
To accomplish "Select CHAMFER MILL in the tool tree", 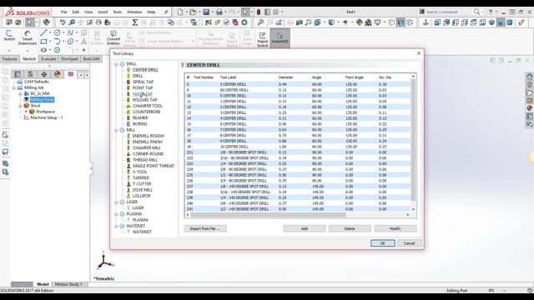I will pos(147,147).
